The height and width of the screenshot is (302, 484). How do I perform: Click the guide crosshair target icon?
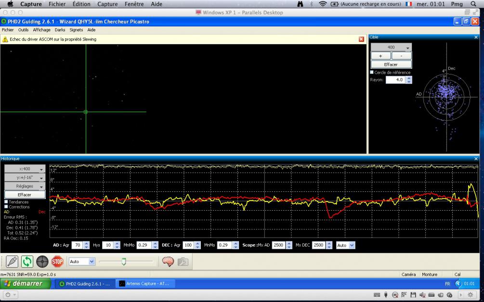(x=42, y=262)
